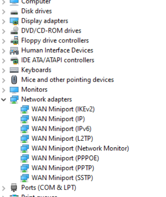Screen dimensions: 166x197
Task: Click the Ports (COM & LPT) connector icon
Action: 14,187
